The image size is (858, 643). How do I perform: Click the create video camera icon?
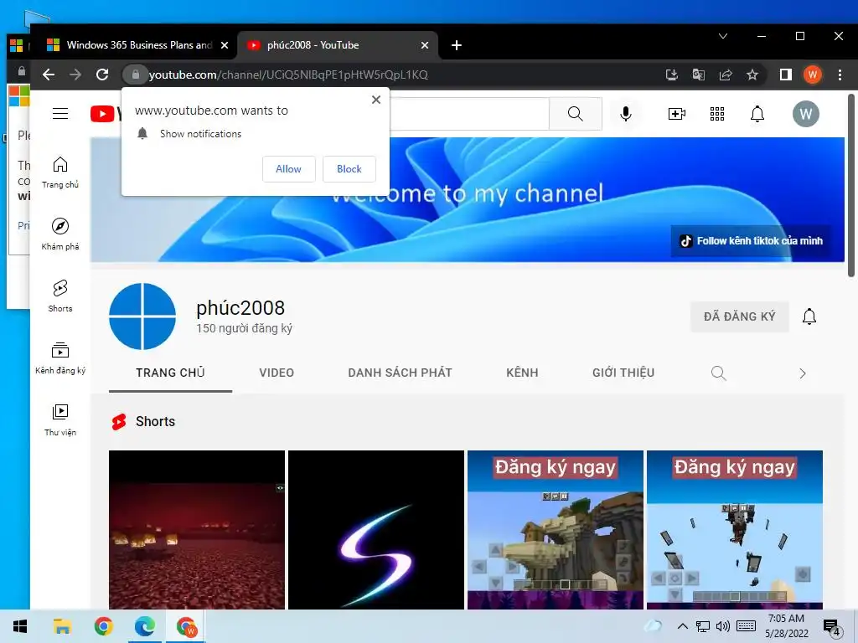click(x=677, y=114)
